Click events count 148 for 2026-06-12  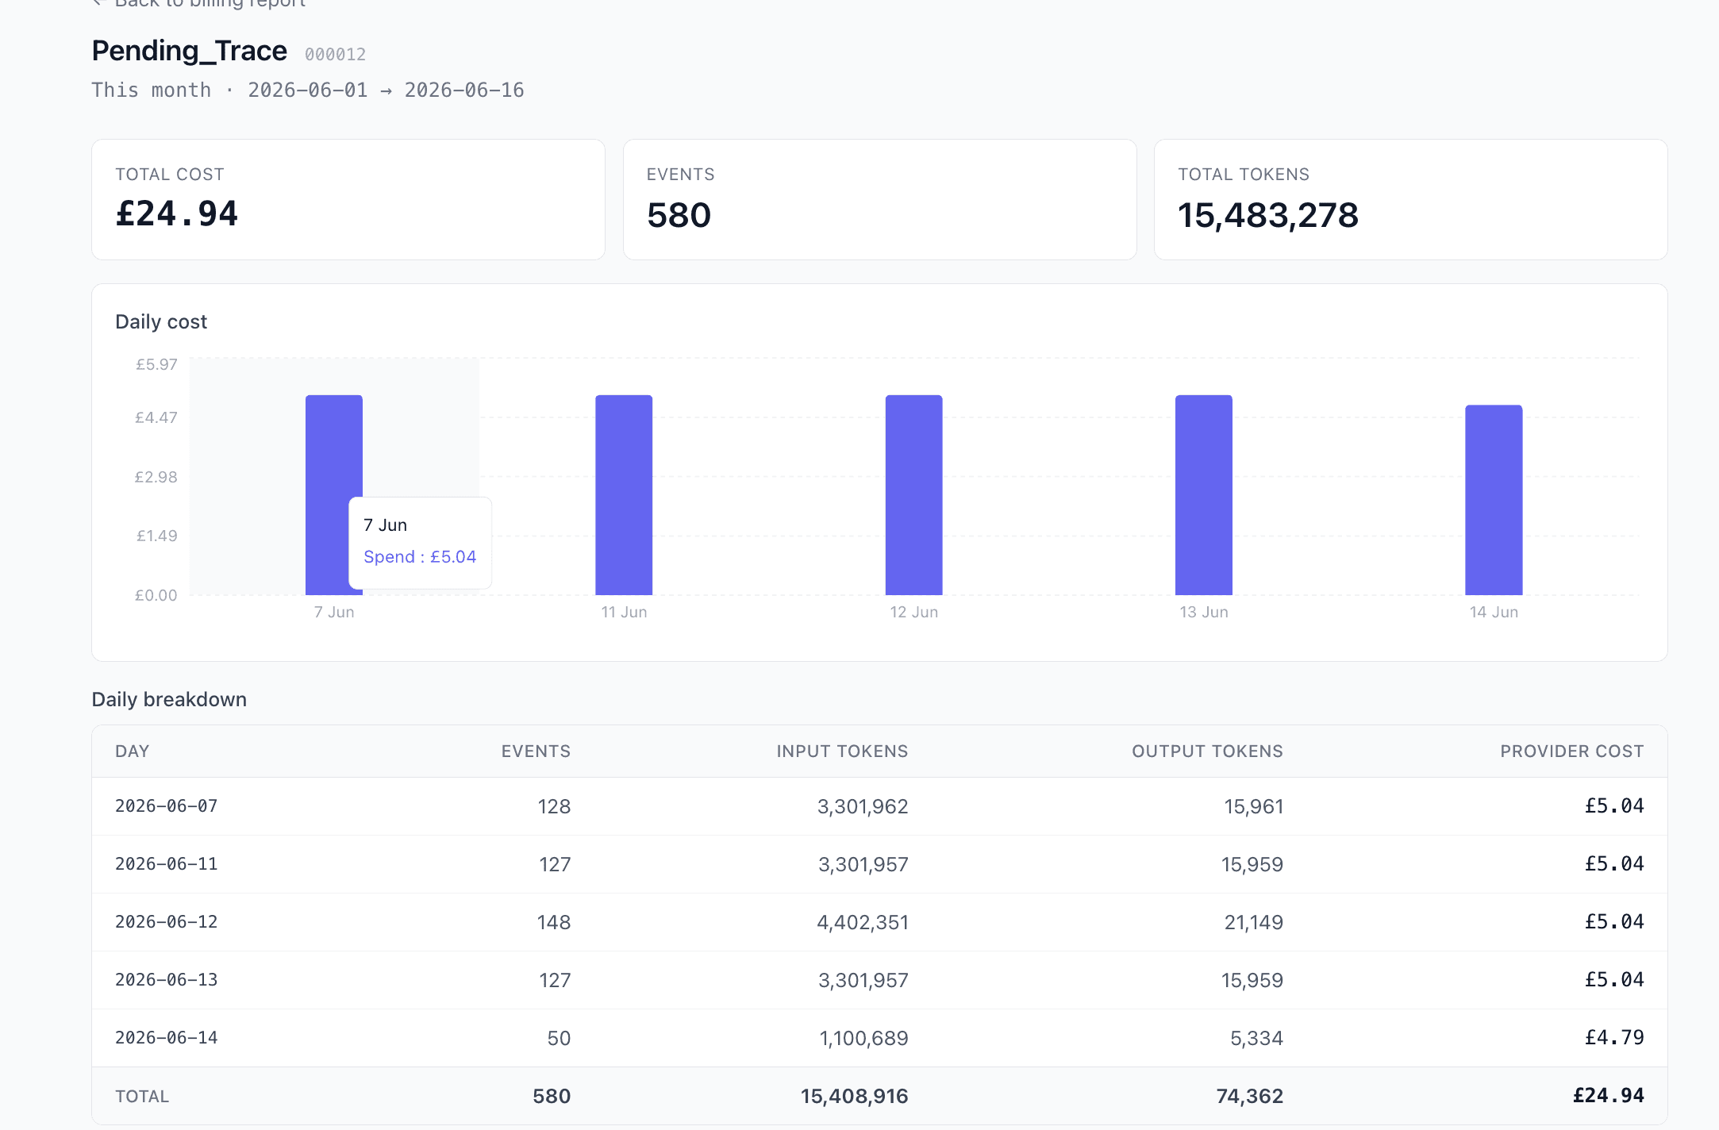(554, 922)
